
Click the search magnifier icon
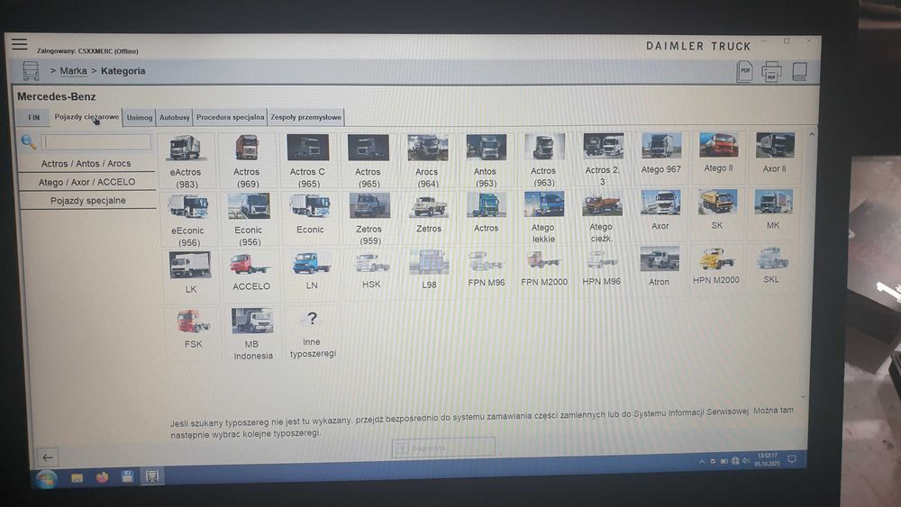click(x=28, y=141)
